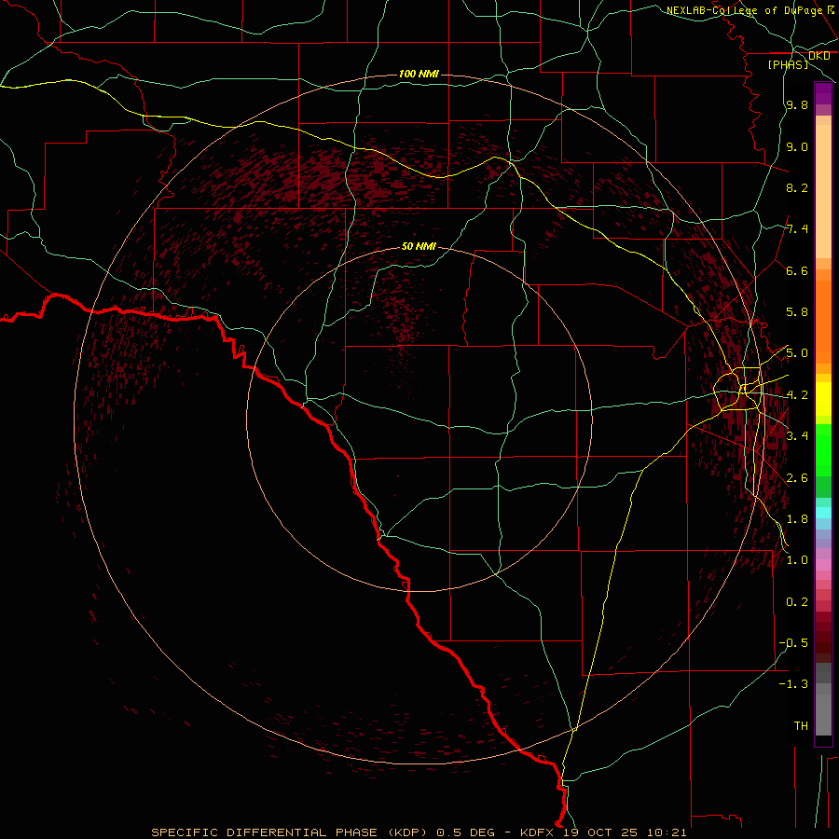839x839 pixels.
Task: Click the -1.3 value on the color scale
Action: coord(793,684)
